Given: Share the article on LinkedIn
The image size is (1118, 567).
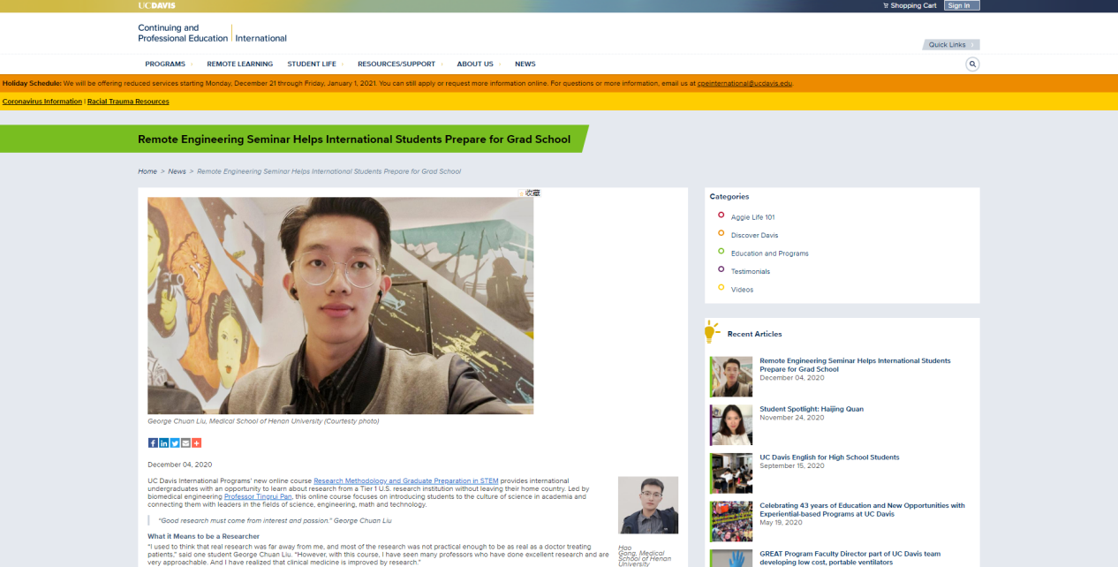Looking at the screenshot, I should pyautogui.click(x=163, y=443).
